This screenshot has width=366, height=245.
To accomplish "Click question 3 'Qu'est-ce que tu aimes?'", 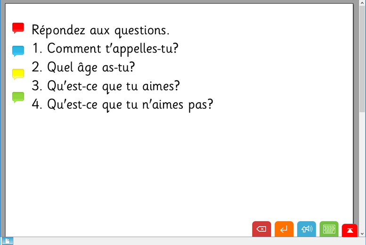I will click(x=106, y=86).
